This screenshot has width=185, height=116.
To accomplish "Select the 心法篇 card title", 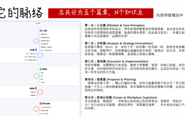I will [x=44, y=31].
